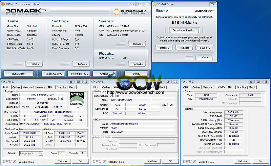Screen dimensions: 271x166
Task: Click the BIOS Date value 09/23/2009
Action: pos(142,132)
